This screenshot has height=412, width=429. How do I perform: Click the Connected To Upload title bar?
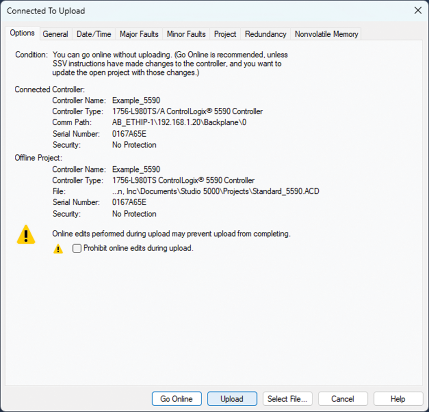click(46, 11)
